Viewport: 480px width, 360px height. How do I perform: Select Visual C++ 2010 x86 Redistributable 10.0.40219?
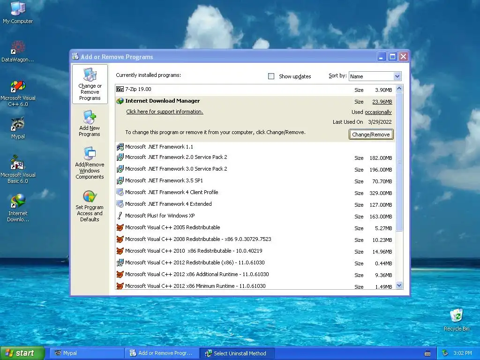coord(194,251)
